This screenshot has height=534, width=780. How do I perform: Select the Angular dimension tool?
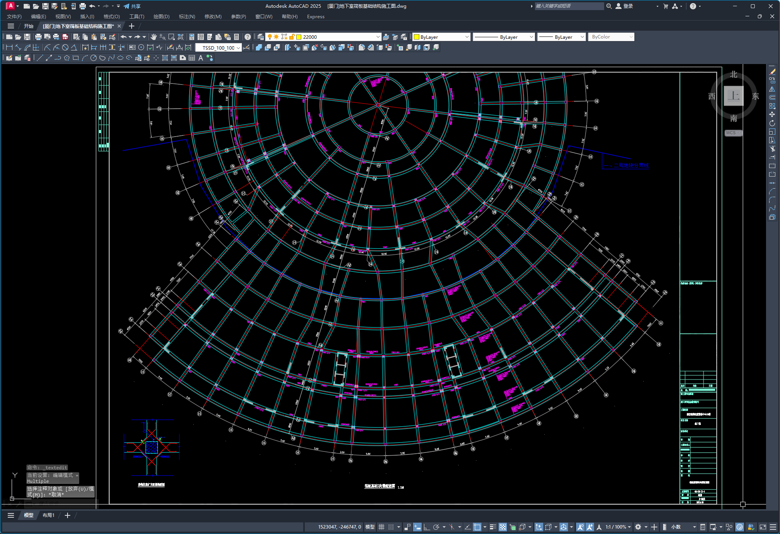pos(74,48)
